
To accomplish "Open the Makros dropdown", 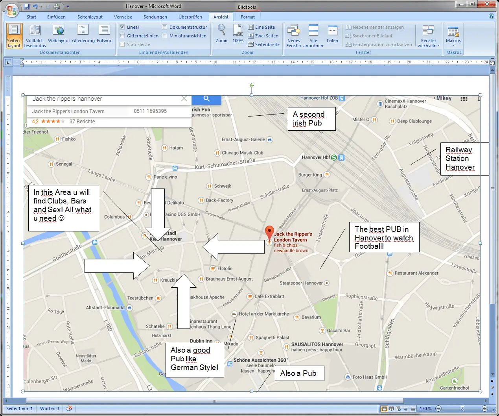I will pyautogui.click(x=453, y=36).
